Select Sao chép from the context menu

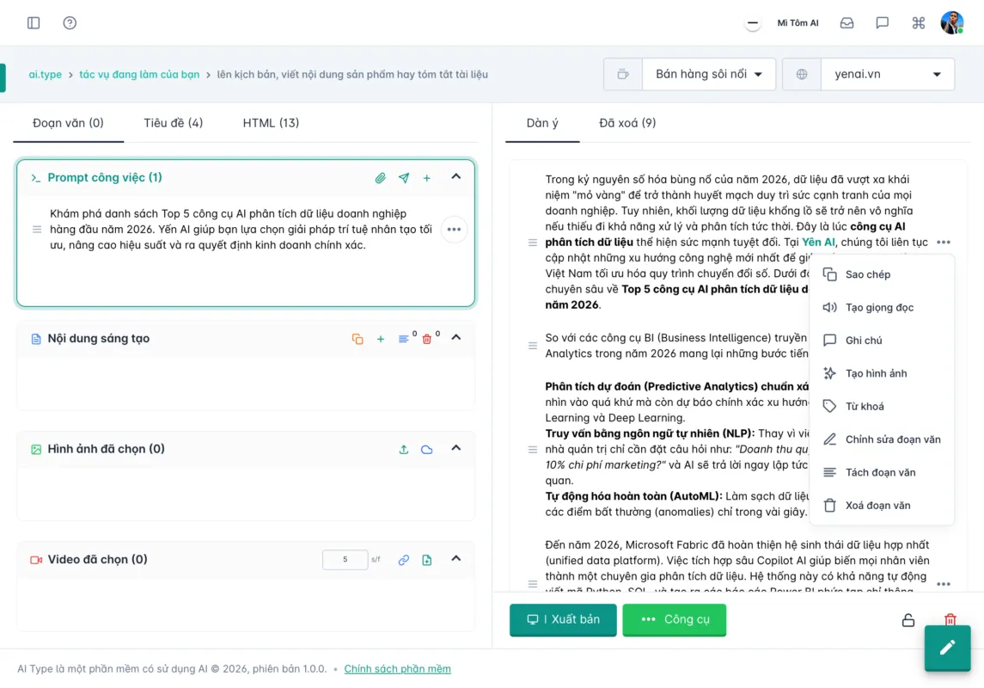pyautogui.click(x=882, y=274)
